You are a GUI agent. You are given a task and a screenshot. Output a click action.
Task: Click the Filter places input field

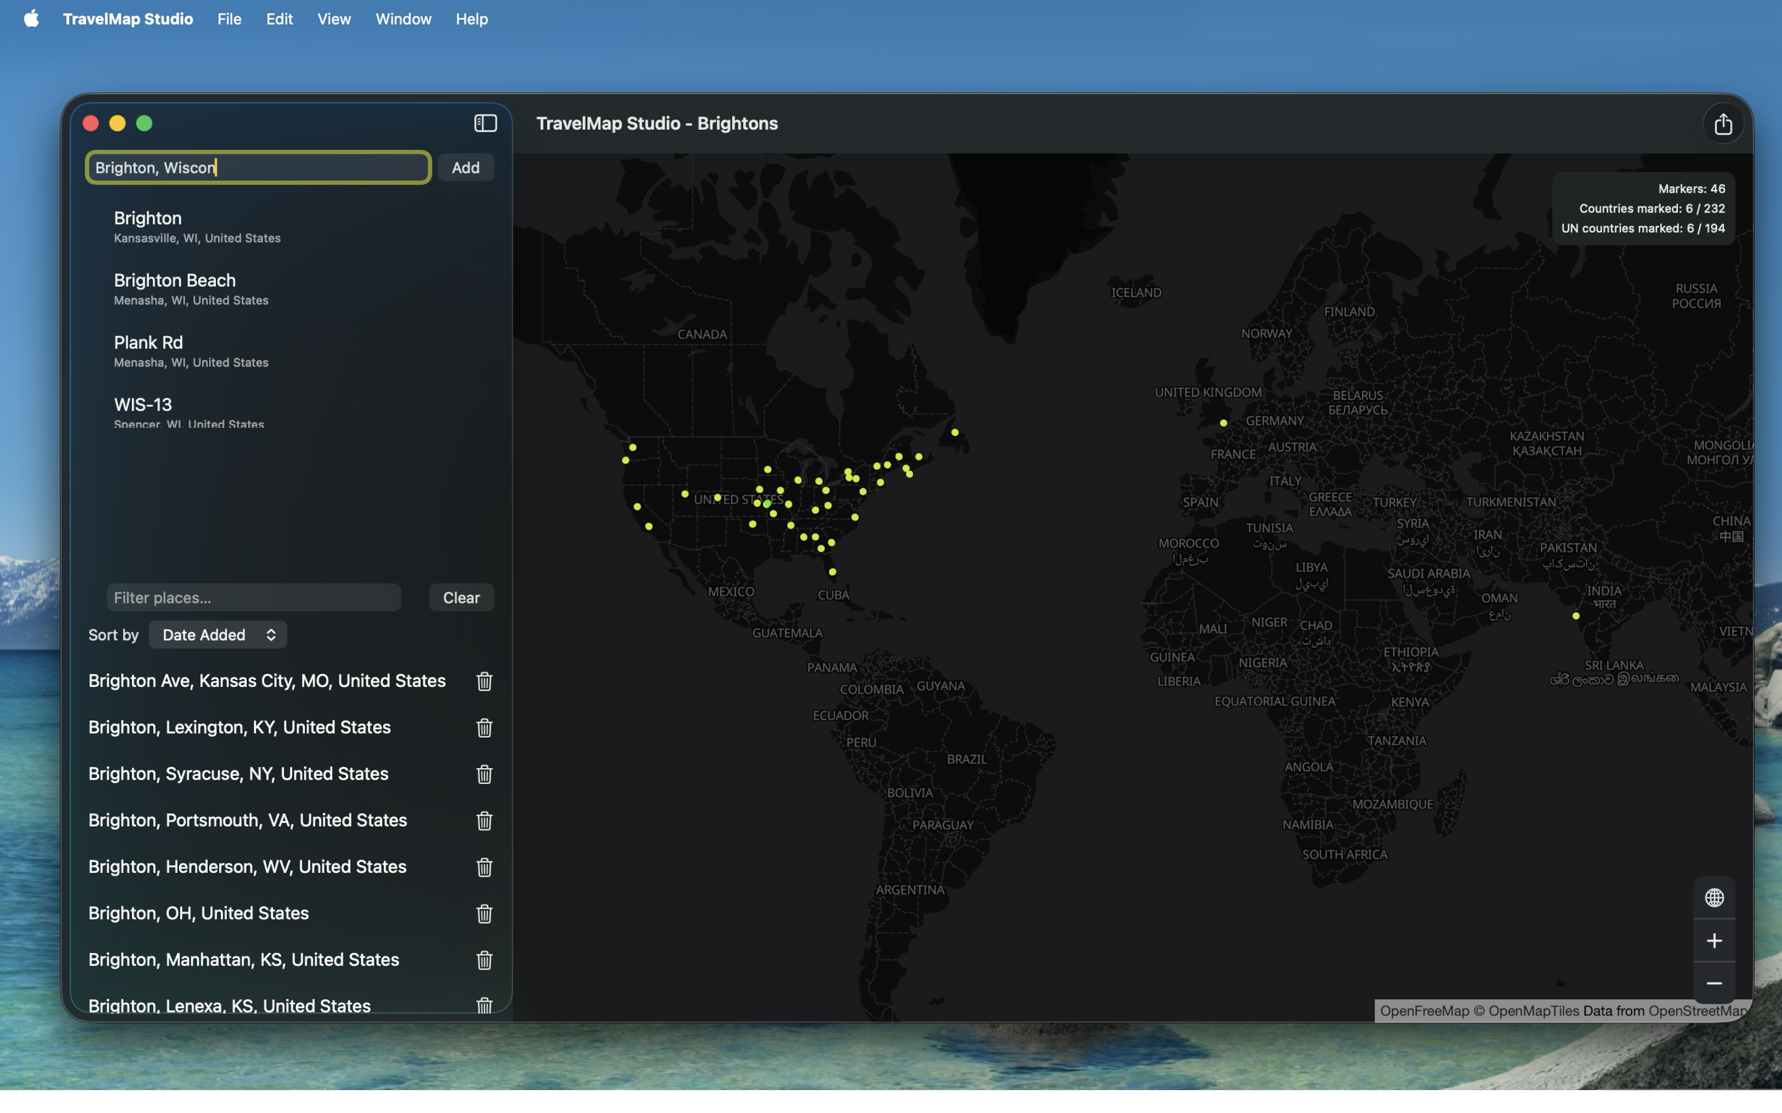click(x=253, y=598)
